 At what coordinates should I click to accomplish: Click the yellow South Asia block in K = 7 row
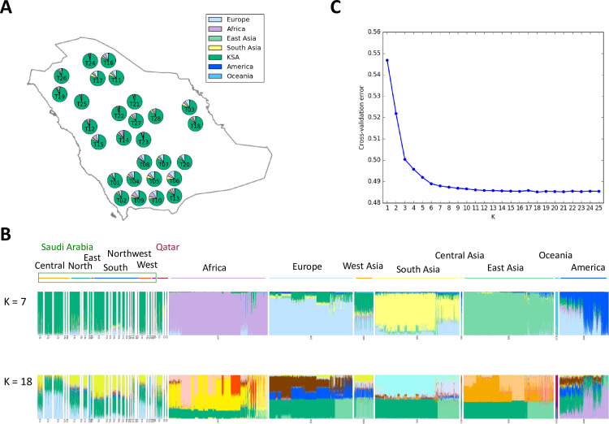(x=406, y=313)
